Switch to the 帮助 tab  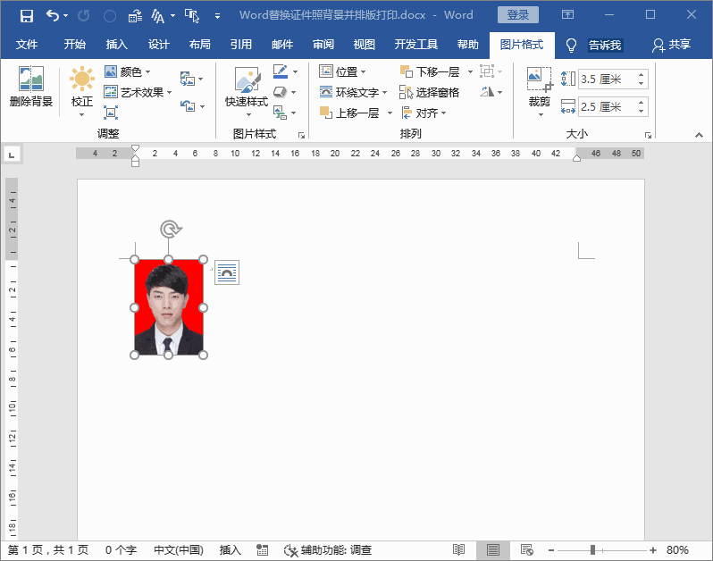pos(468,45)
